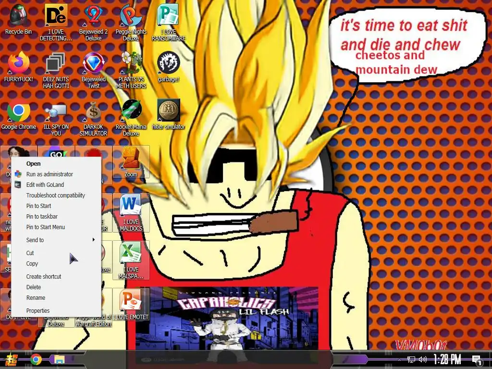492x369 pixels.
Task: Click the 1:28 PM taskbar clock
Action: click(x=447, y=359)
